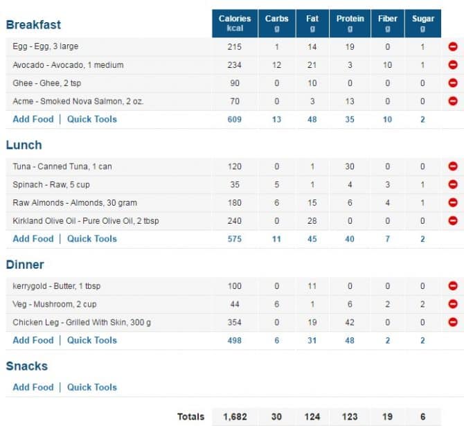Add food to Breakfast
This screenshot has height=426, width=464.
pyautogui.click(x=33, y=119)
